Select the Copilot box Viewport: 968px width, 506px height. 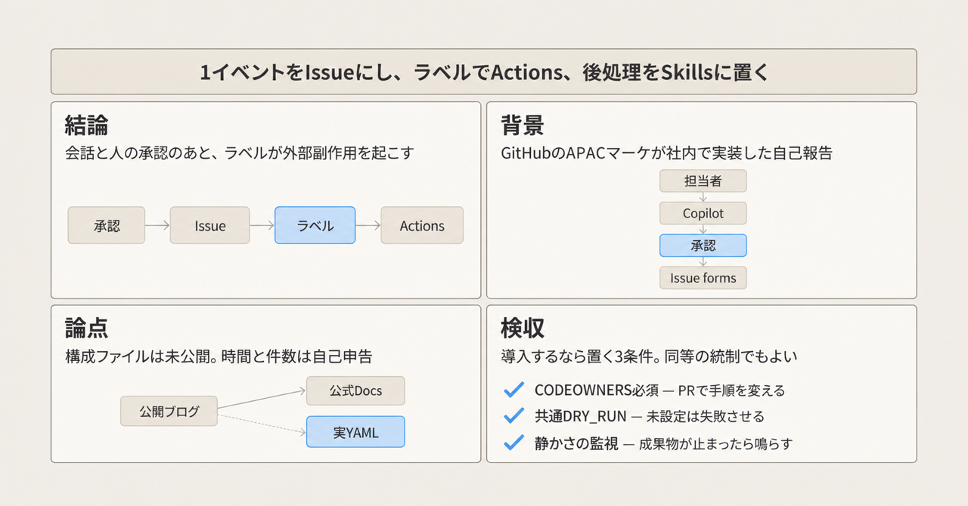703,213
